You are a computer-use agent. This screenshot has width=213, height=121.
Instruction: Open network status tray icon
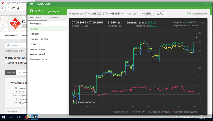[x=180, y=117]
